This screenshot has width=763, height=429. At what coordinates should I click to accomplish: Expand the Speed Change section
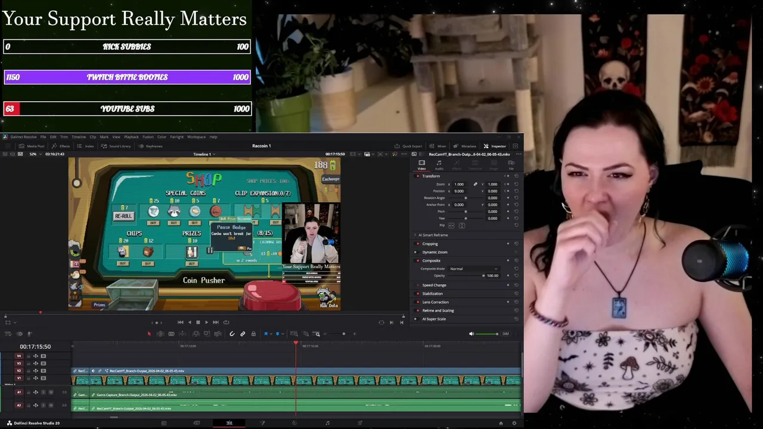434,285
